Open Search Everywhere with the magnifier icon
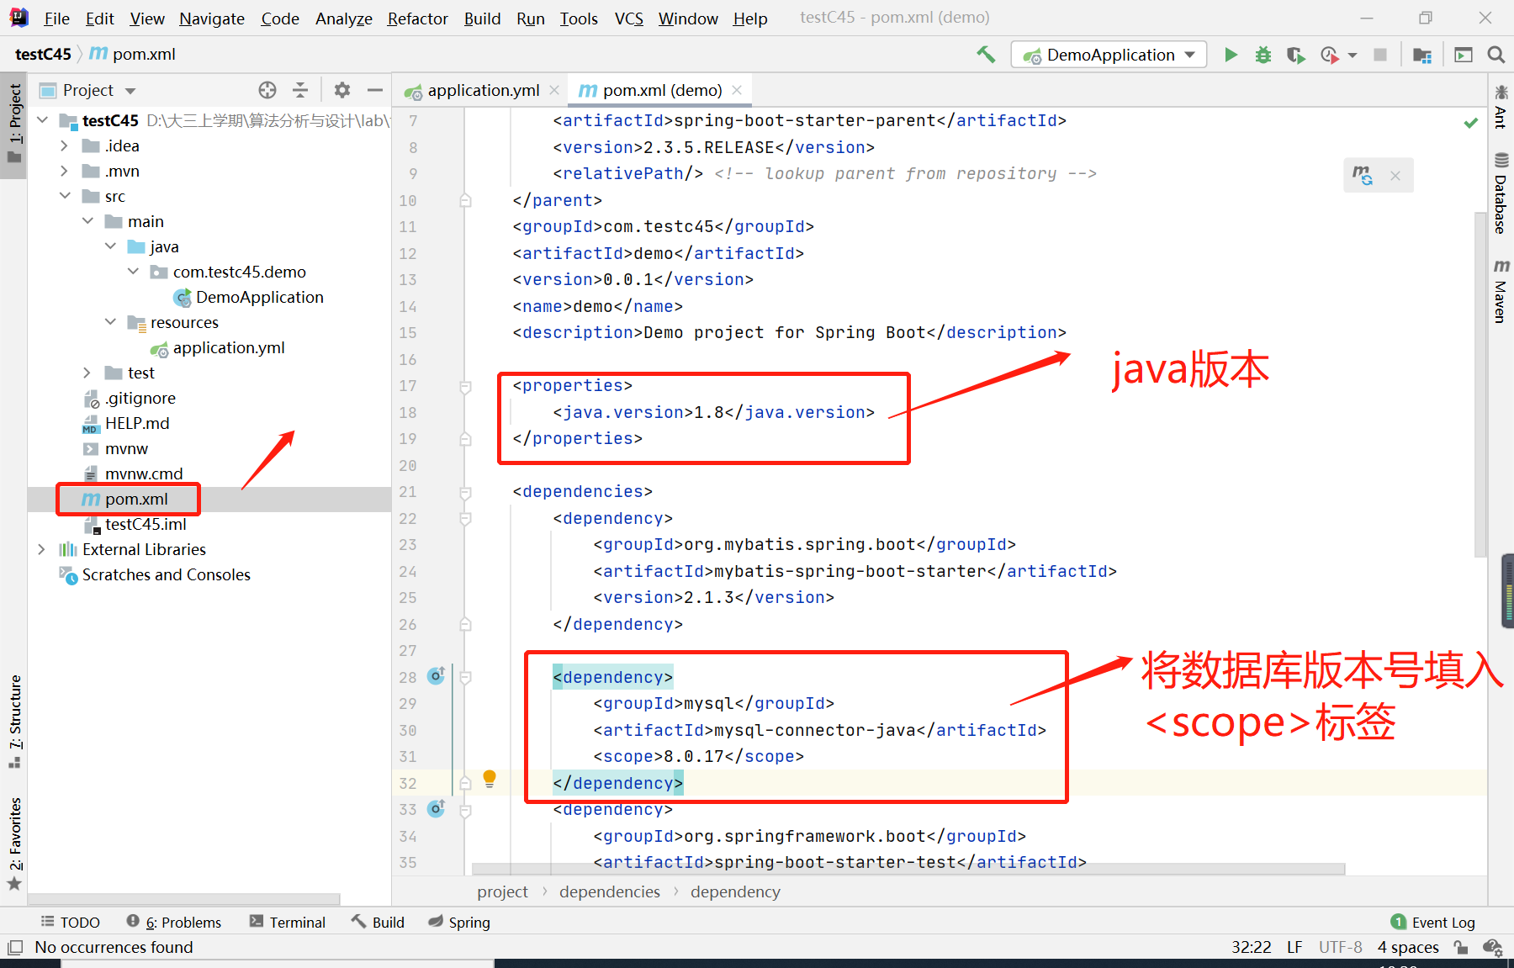Screen dimensions: 1514x968 (x=1495, y=54)
